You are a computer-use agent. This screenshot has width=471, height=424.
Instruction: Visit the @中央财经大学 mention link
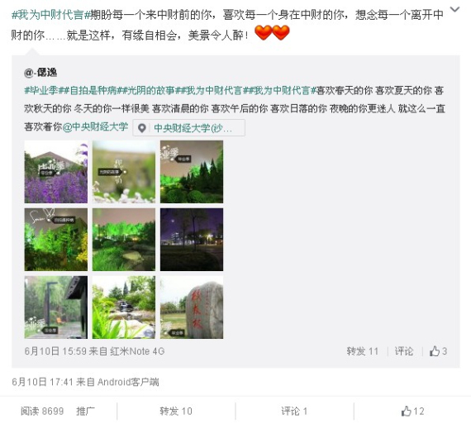coord(96,126)
